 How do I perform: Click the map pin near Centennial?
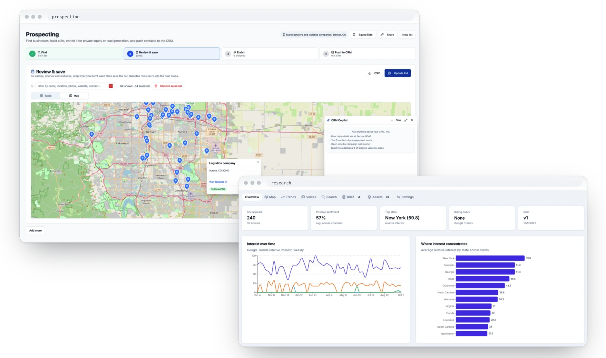click(187, 186)
